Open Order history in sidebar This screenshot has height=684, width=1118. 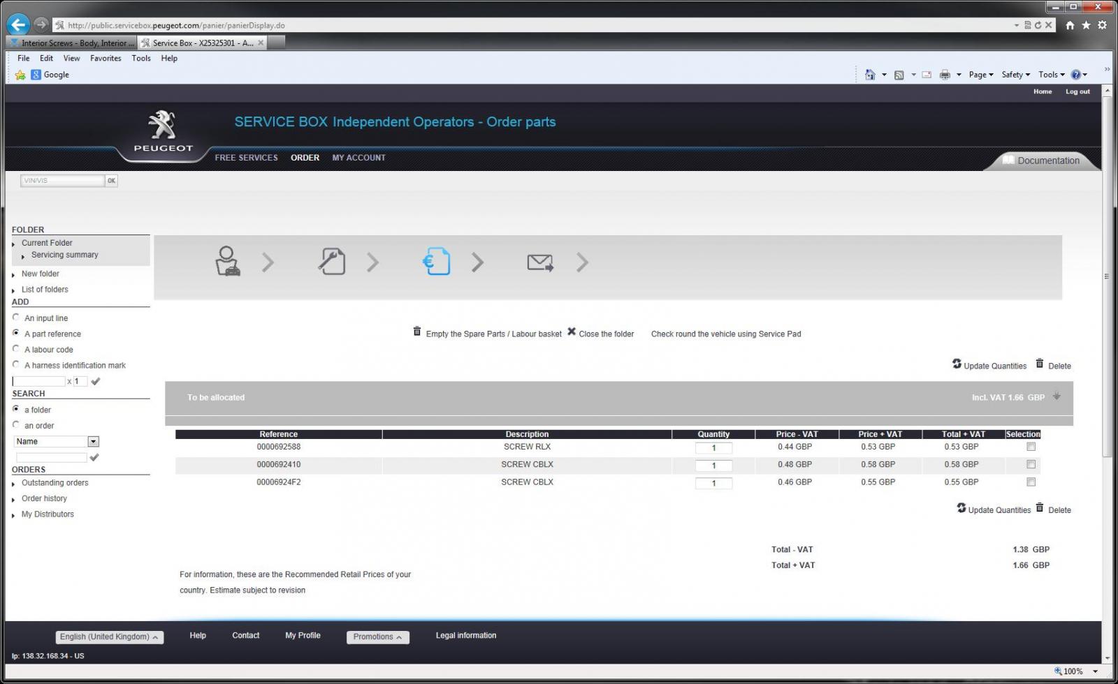click(x=44, y=498)
